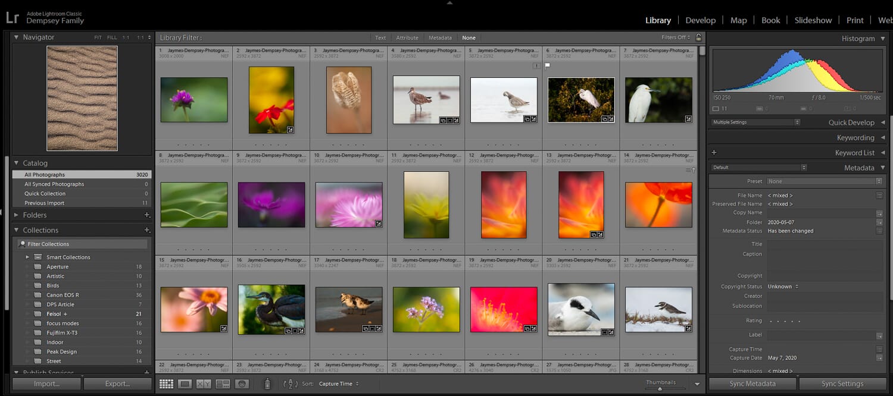Adjust the Thumbnails size slider
This screenshot has width=893, height=396.
(660, 389)
